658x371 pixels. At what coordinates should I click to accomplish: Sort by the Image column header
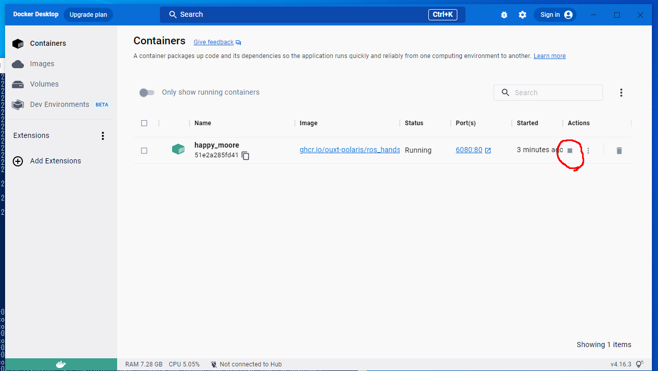[309, 123]
